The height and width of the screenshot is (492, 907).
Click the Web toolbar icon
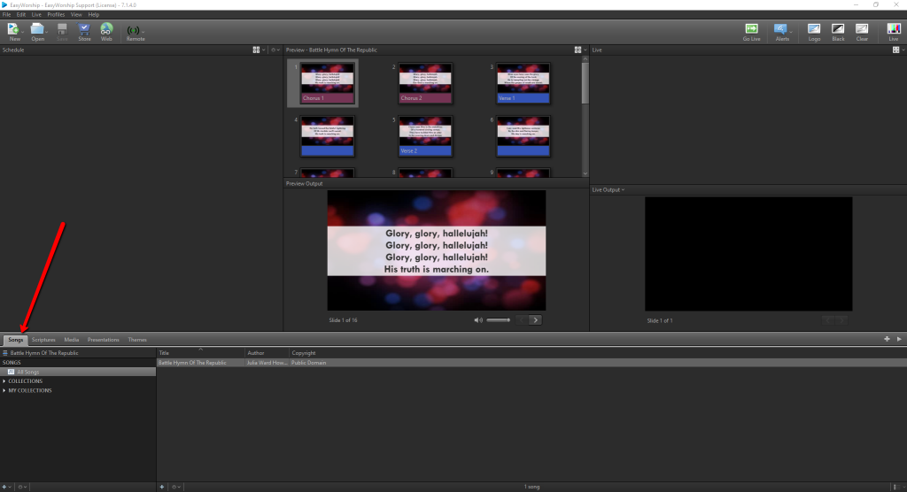coord(106,31)
